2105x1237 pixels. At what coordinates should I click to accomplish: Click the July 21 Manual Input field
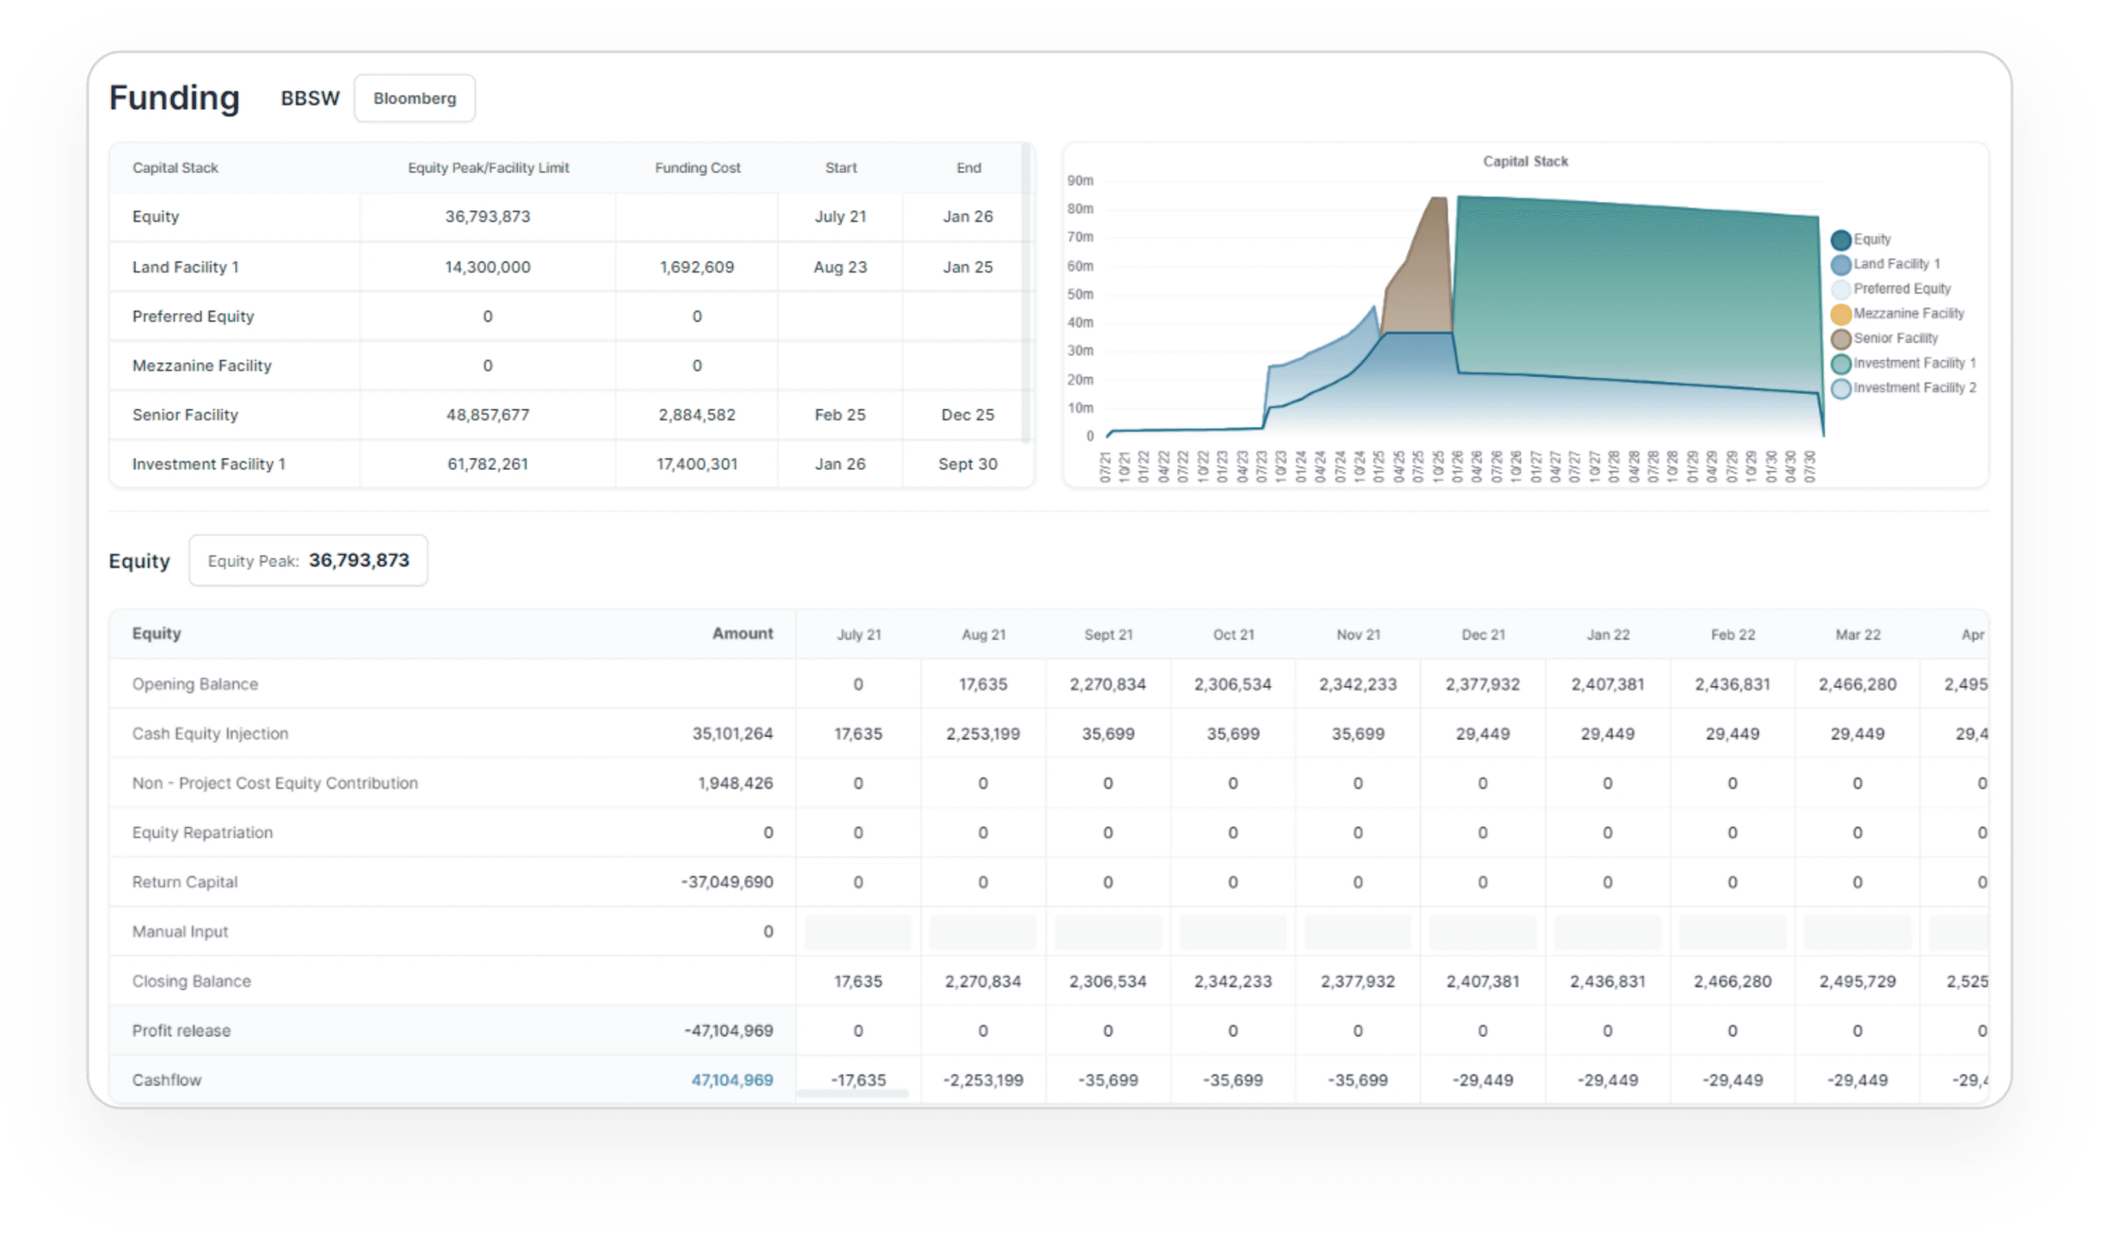pyautogui.click(x=858, y=932)
